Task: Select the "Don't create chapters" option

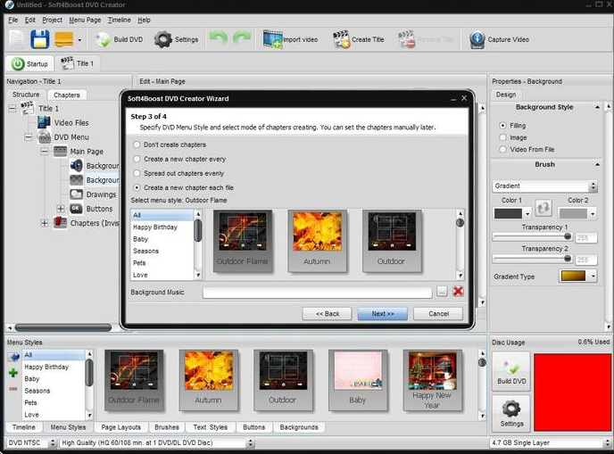Action: tap(137, 144)
